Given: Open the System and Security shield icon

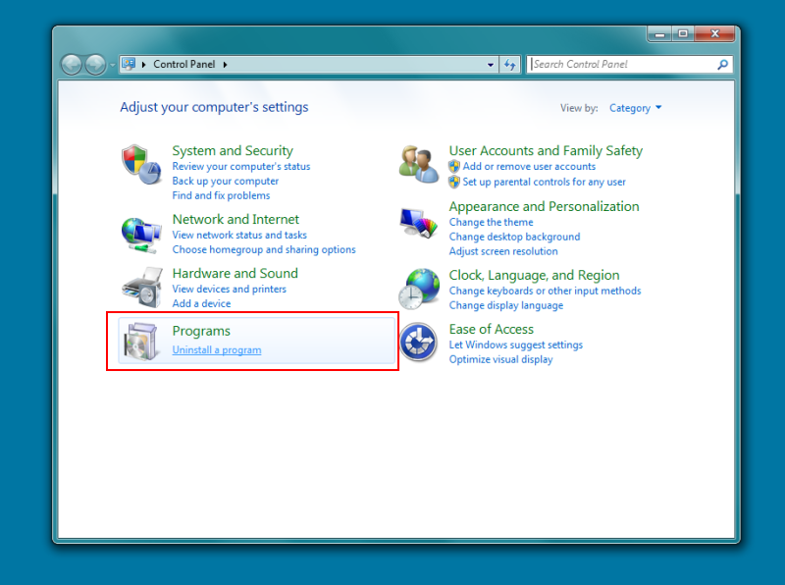Looking at the screenshot, I should pos(141,164).
